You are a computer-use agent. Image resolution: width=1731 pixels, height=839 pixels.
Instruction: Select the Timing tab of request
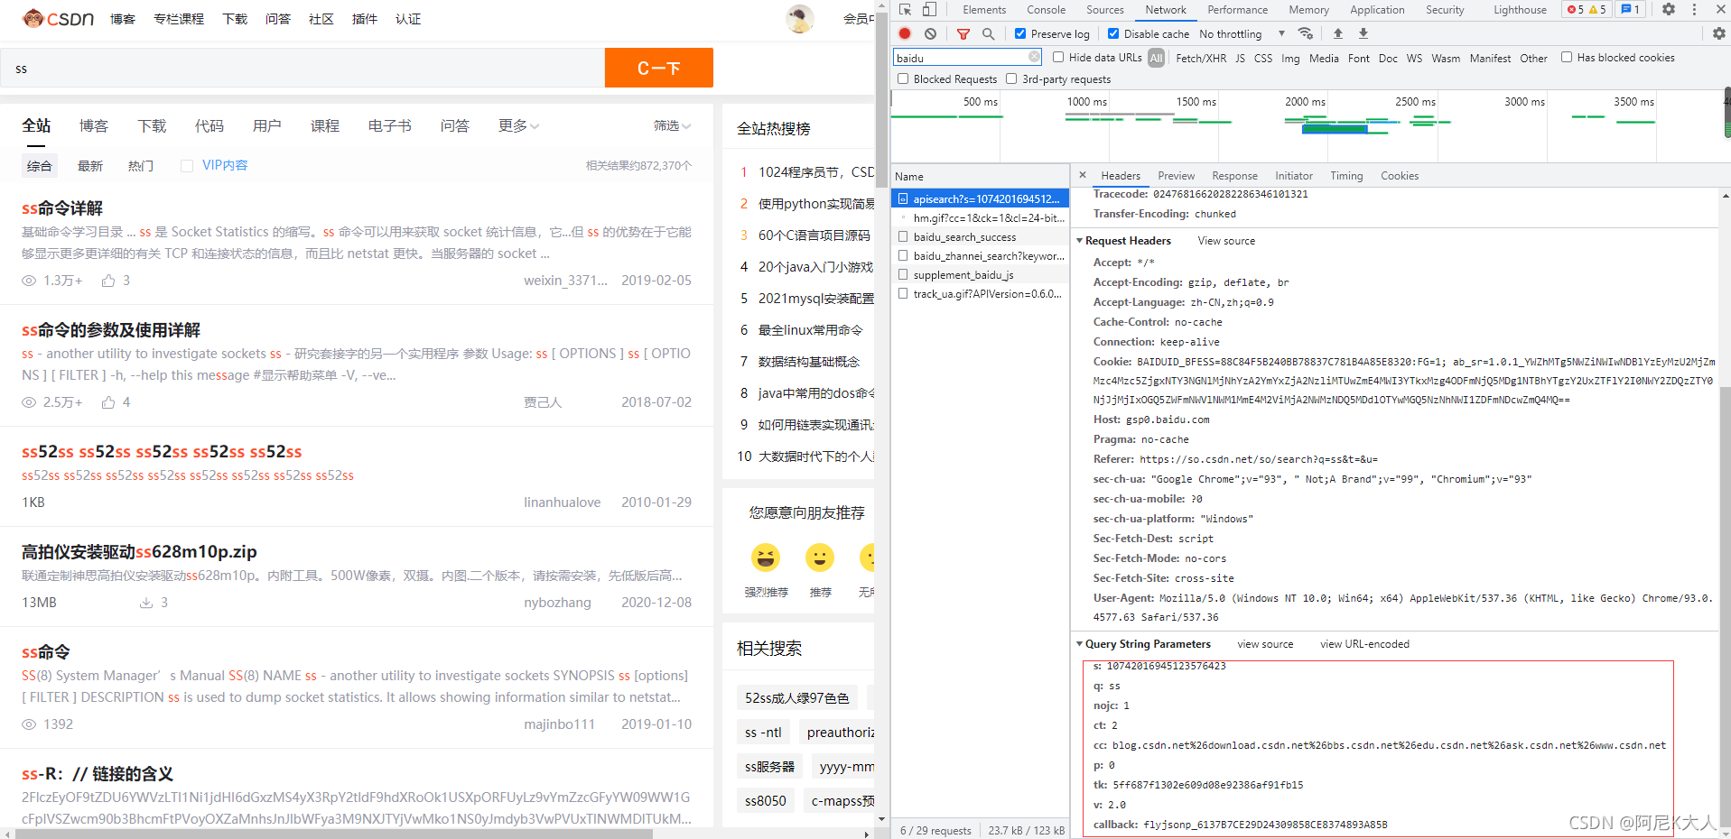pyautogui.click(x=1346, y=176)
